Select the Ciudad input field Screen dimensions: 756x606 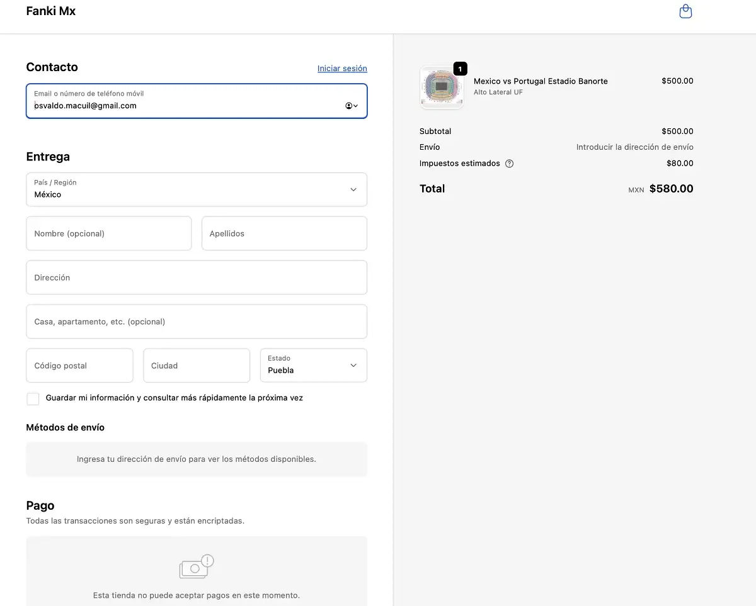196,366
